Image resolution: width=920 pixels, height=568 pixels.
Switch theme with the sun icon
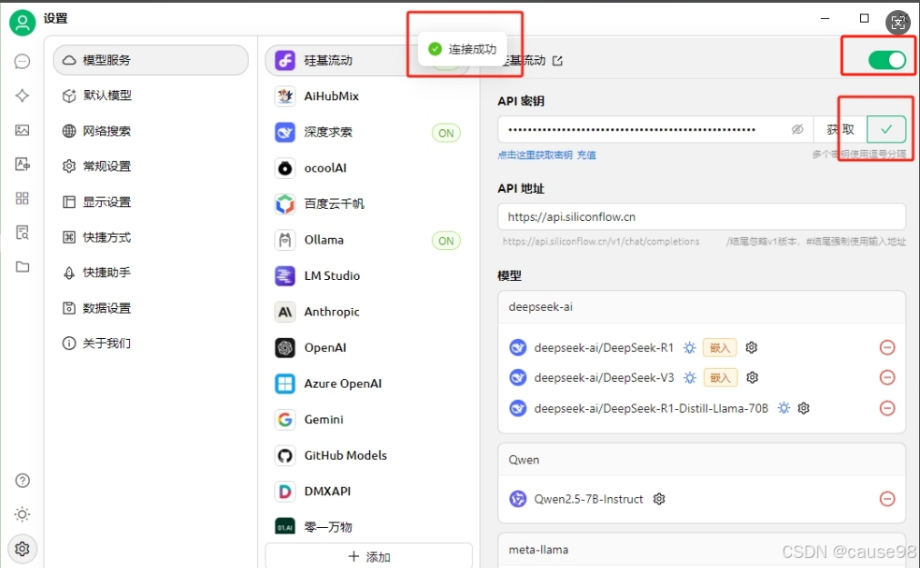click(23, 514)
